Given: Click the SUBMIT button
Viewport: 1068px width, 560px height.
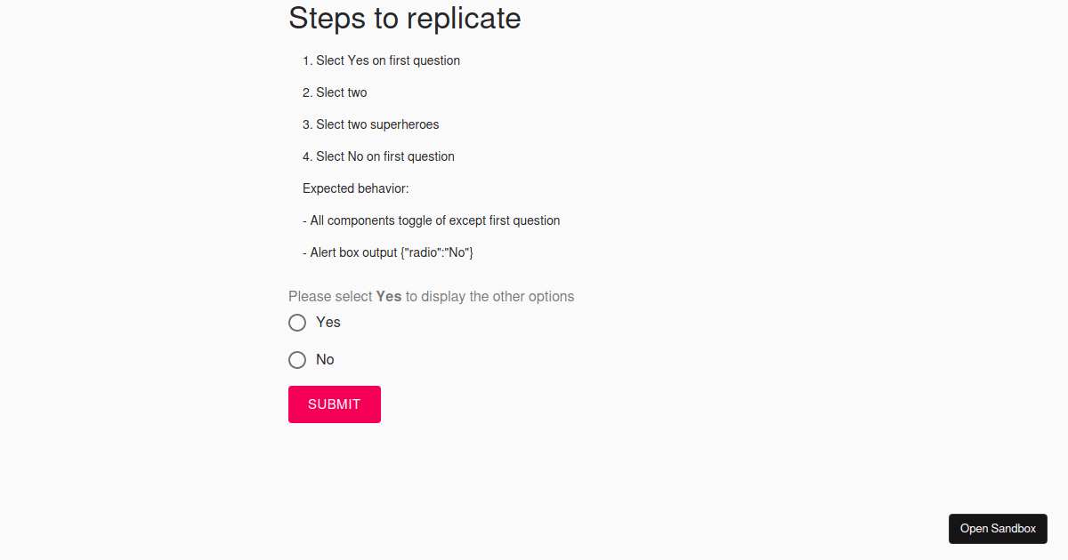Looking at the screenshot, I should coord(335,404).
